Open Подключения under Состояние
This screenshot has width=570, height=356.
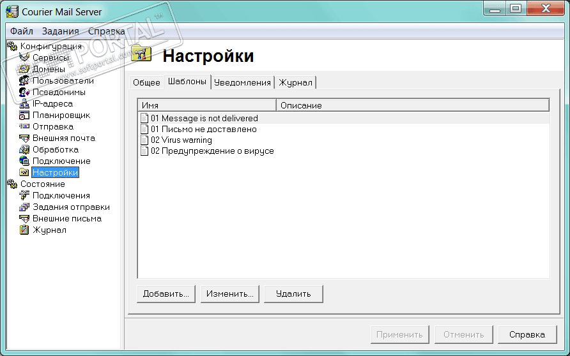pos(61,195)
